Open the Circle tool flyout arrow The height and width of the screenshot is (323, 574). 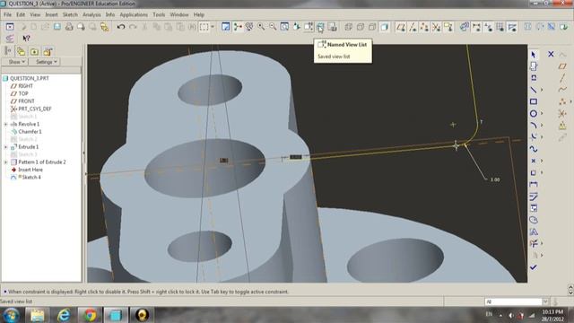pyautogui.click(x=542, y=114)
